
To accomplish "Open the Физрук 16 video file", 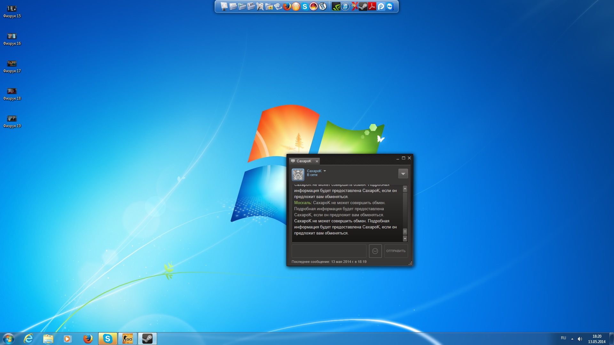I will click(x=12, y=39).
